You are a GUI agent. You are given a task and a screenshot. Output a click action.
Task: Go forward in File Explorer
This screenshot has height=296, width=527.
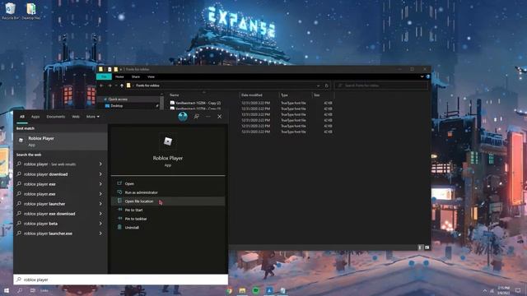(x=110, y=86)
